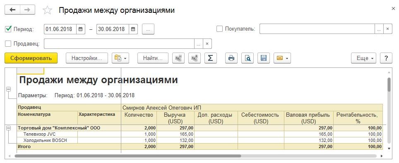This screenshot has height=163, width=399.
Task: Save report using the floppy disk icon
Action: (264, 58)
